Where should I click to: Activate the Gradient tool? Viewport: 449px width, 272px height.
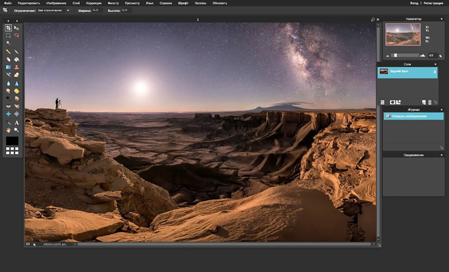click(8, 67)
